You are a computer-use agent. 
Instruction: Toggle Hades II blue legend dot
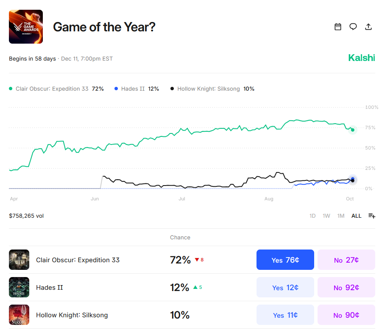pyautogui.click(x=115, y=89)
